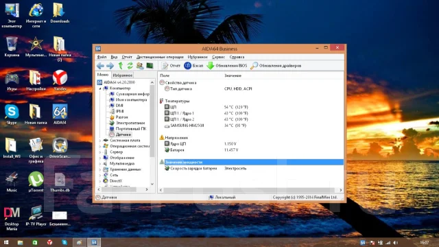Select AIDA64 v4.20.2800 tree root
Screen dimensions: 439x247
(116, 82)
